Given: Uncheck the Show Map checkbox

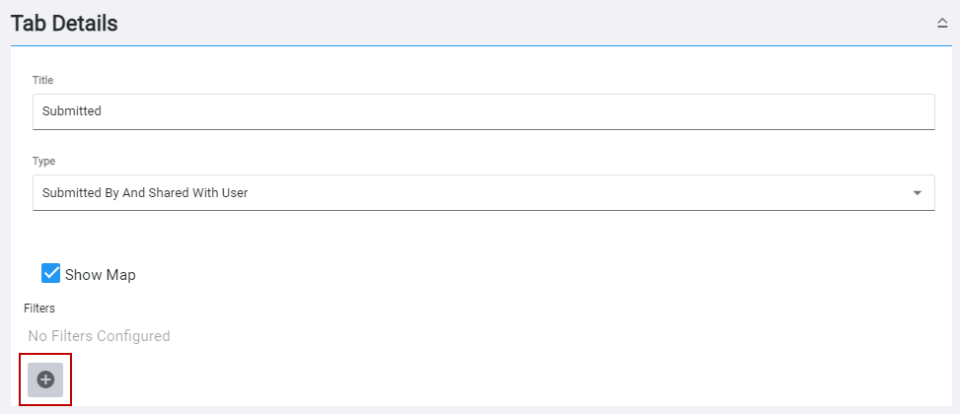Looking at the screenshot, I should (x=51, y=273).
